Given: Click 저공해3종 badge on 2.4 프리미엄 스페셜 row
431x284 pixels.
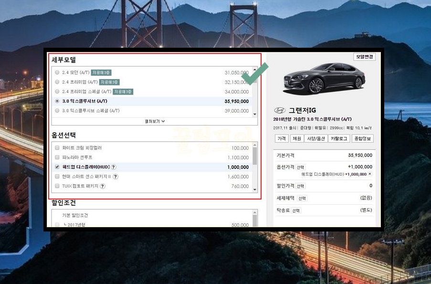Looking at the screenshot, I should click(123, 92).
